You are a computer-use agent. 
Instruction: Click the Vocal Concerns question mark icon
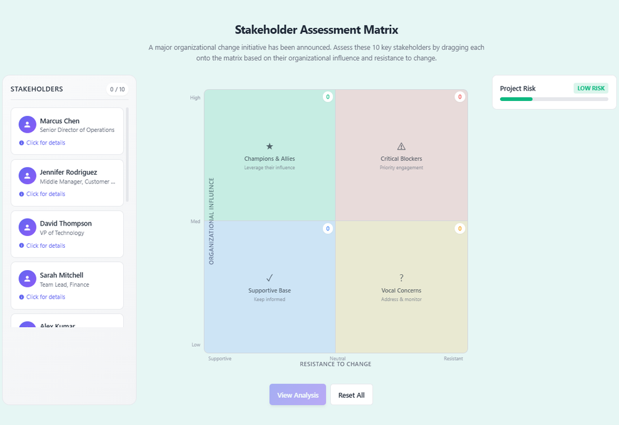(402, 278)
